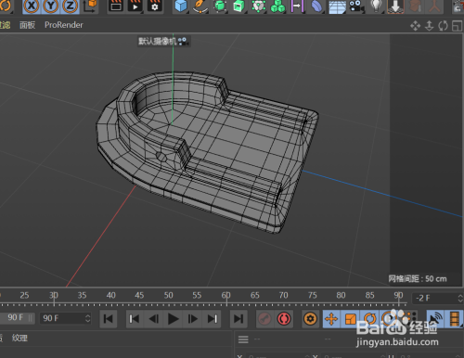The height and width of the screenshot is (358, 464).
Task: Click the viewport move camera icon
Action: 415,26
